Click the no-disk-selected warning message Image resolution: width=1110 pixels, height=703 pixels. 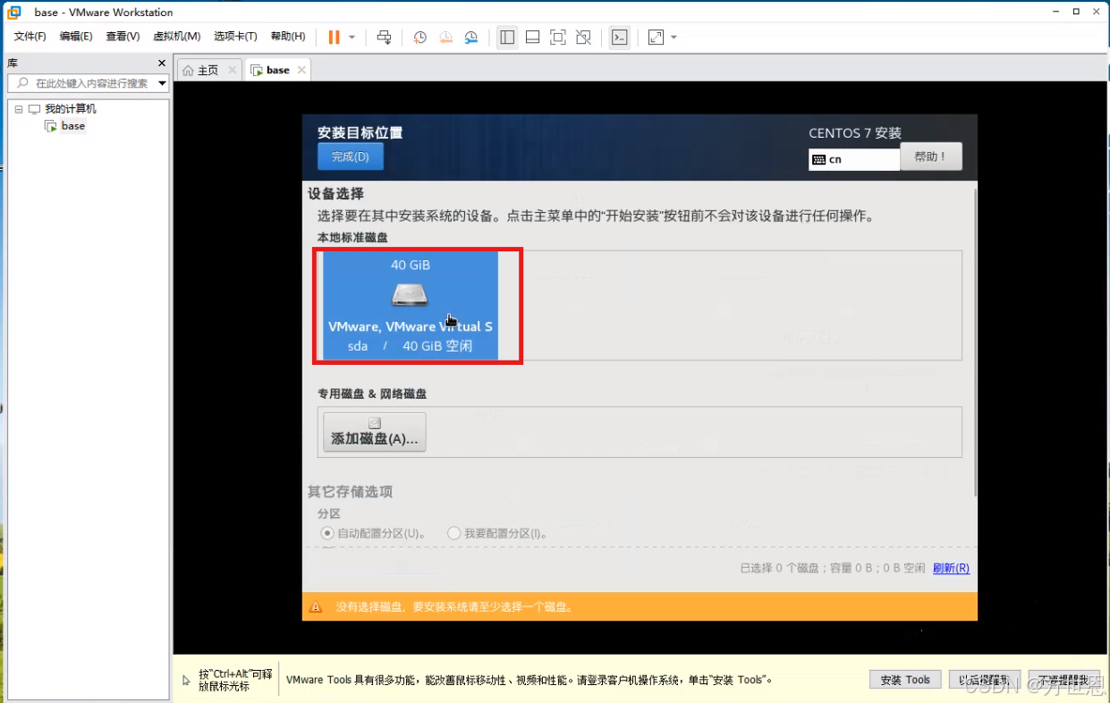pyautogui.click(x=454, y=606)
